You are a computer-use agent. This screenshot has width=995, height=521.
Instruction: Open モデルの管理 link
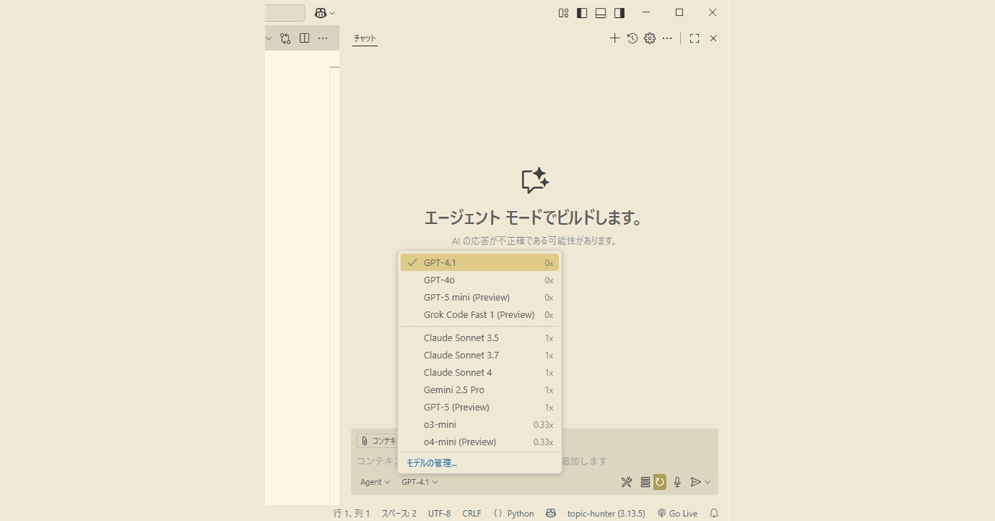[431, 462]
